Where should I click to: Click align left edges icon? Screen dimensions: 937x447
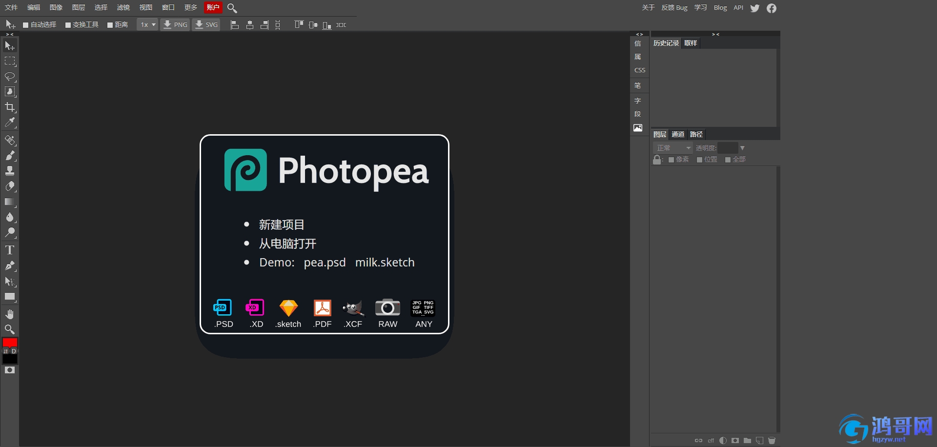(235, 25)
